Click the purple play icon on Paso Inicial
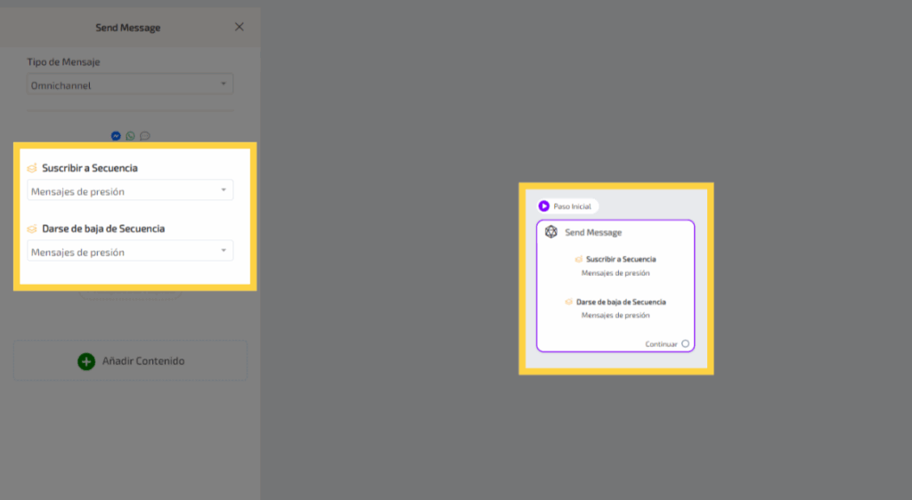Image resolution: width=912 pixels, height=500 pixels. [x=544, y=206]
